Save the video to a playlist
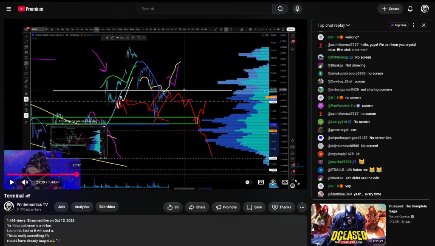Image resolution: width=435 pixels, height=246 pixels. 254,207
